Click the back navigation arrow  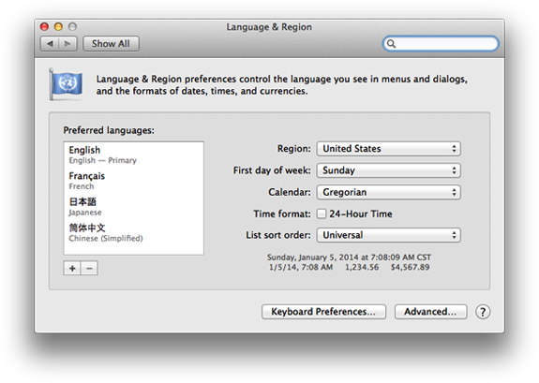coord(50,44)
